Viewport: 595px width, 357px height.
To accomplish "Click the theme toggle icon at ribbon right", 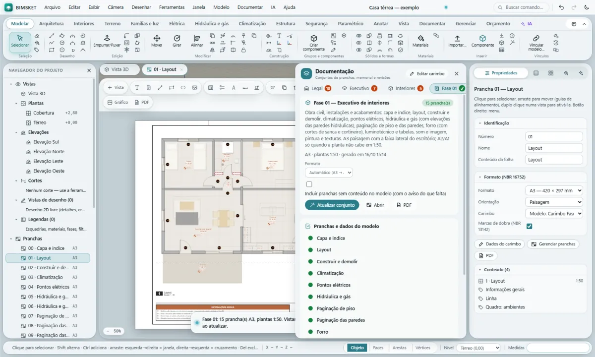I will tap(574, 23).
